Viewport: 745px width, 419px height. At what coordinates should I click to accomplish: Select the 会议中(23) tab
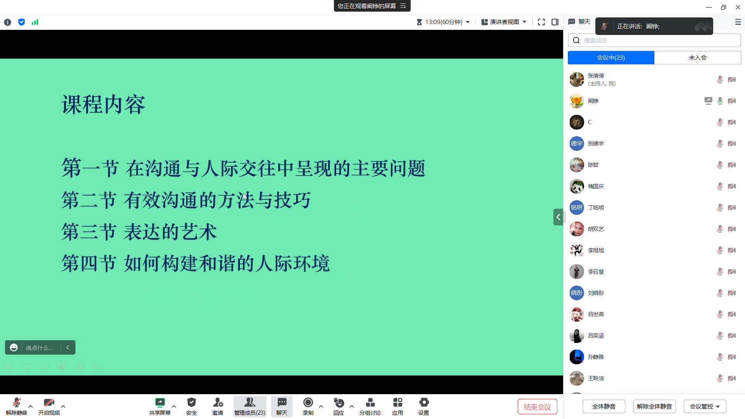611,58
